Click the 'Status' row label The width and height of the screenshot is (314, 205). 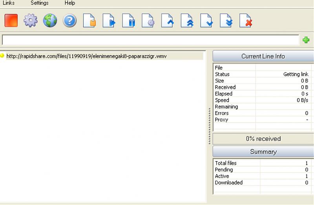[x=222, y=74]
